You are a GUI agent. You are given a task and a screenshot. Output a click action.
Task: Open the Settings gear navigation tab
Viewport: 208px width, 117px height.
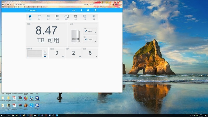coord(94,17)
